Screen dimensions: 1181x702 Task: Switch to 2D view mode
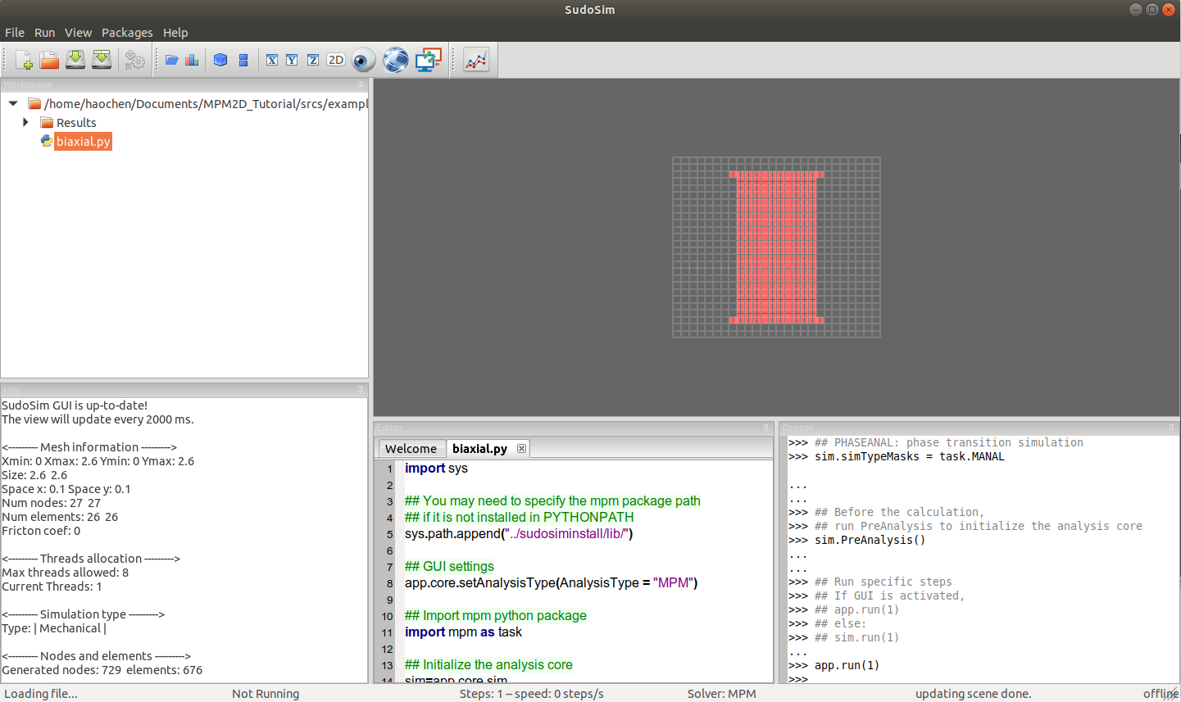[336, 60]
